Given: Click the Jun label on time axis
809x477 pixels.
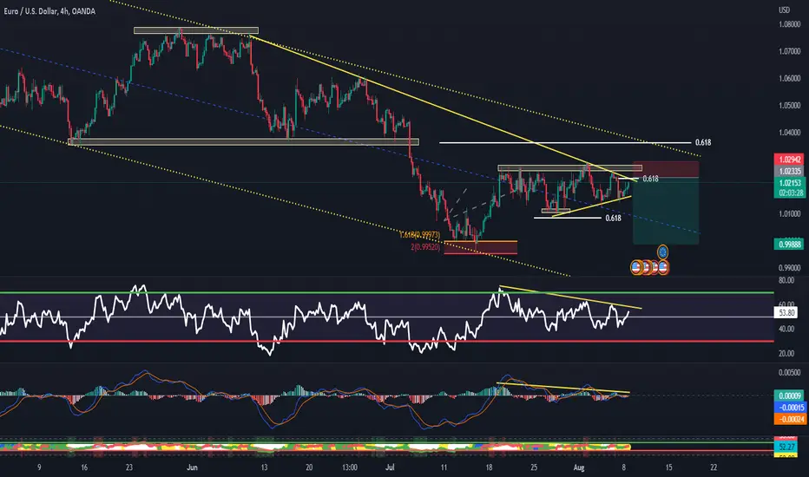Looking at the screenshot, I should point(192,467).
